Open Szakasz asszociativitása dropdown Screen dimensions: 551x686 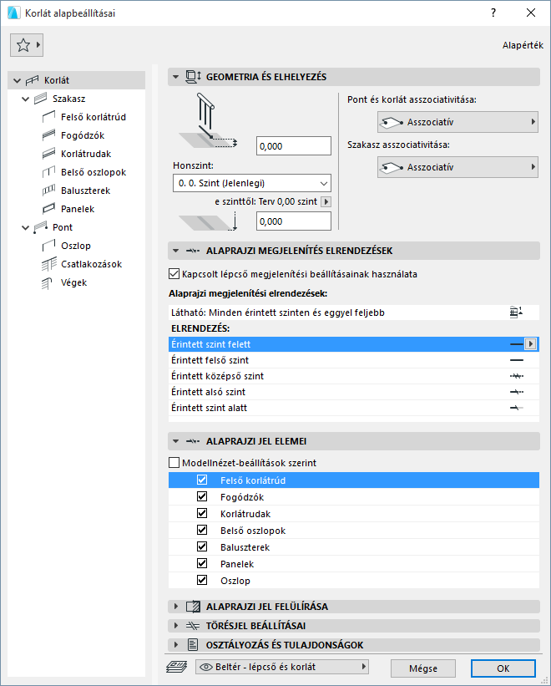(x=457, y=167)
